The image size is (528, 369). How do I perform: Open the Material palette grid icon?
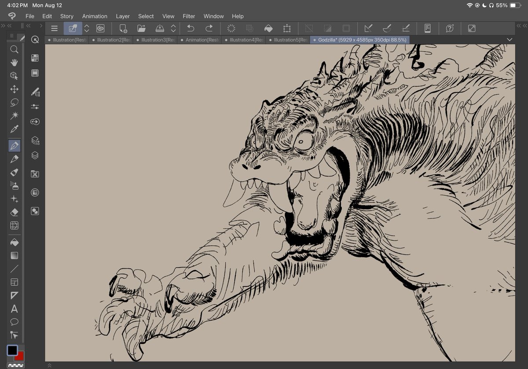pos(35,58)
